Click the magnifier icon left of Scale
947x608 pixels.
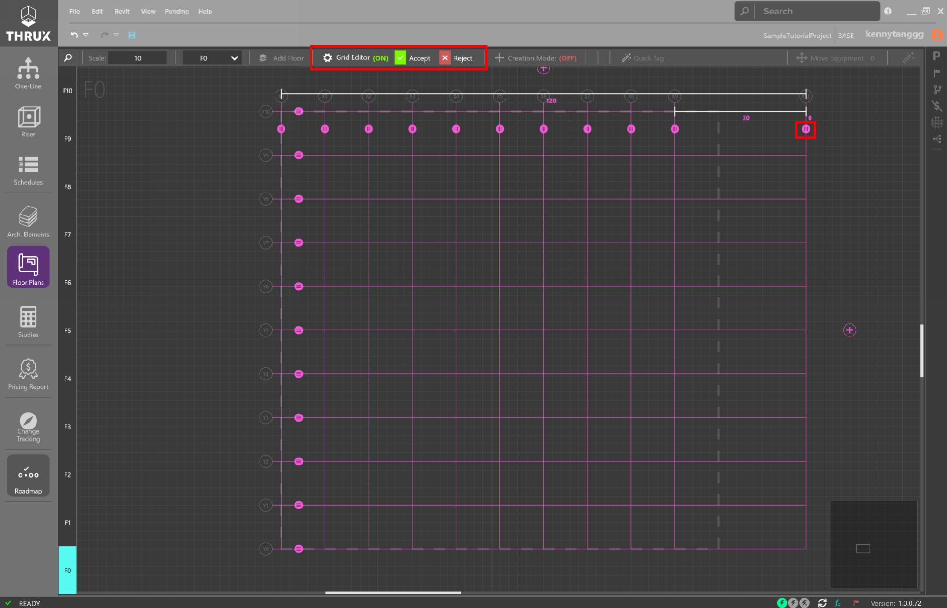tap(68, 58)
